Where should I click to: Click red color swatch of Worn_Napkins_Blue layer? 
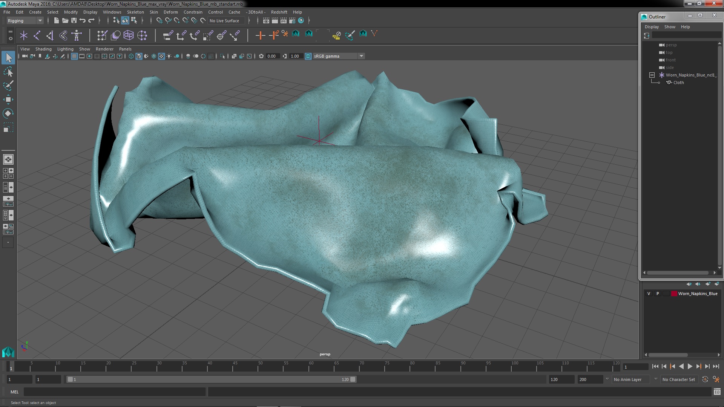(674, 294)
